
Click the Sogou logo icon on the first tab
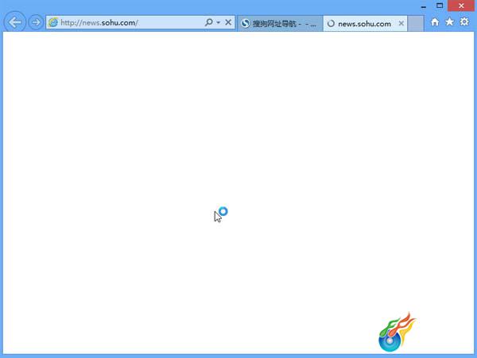point(246,23)
